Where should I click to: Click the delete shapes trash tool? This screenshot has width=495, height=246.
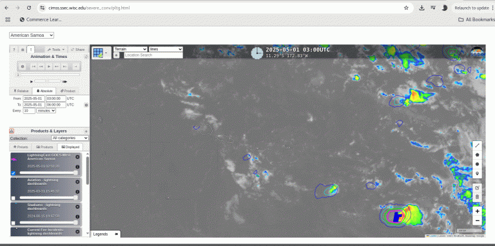click(477, 197)
